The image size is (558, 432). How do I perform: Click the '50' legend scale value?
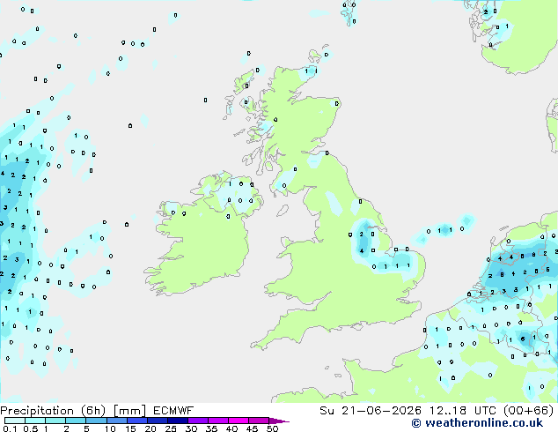pyautogui.click(x=273, y=428)
